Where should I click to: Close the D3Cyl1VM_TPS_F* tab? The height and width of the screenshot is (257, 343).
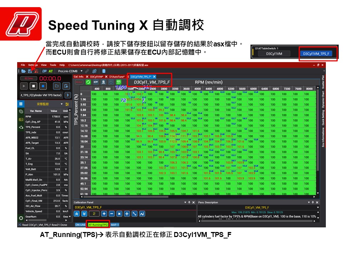click(x=154, y=77)
